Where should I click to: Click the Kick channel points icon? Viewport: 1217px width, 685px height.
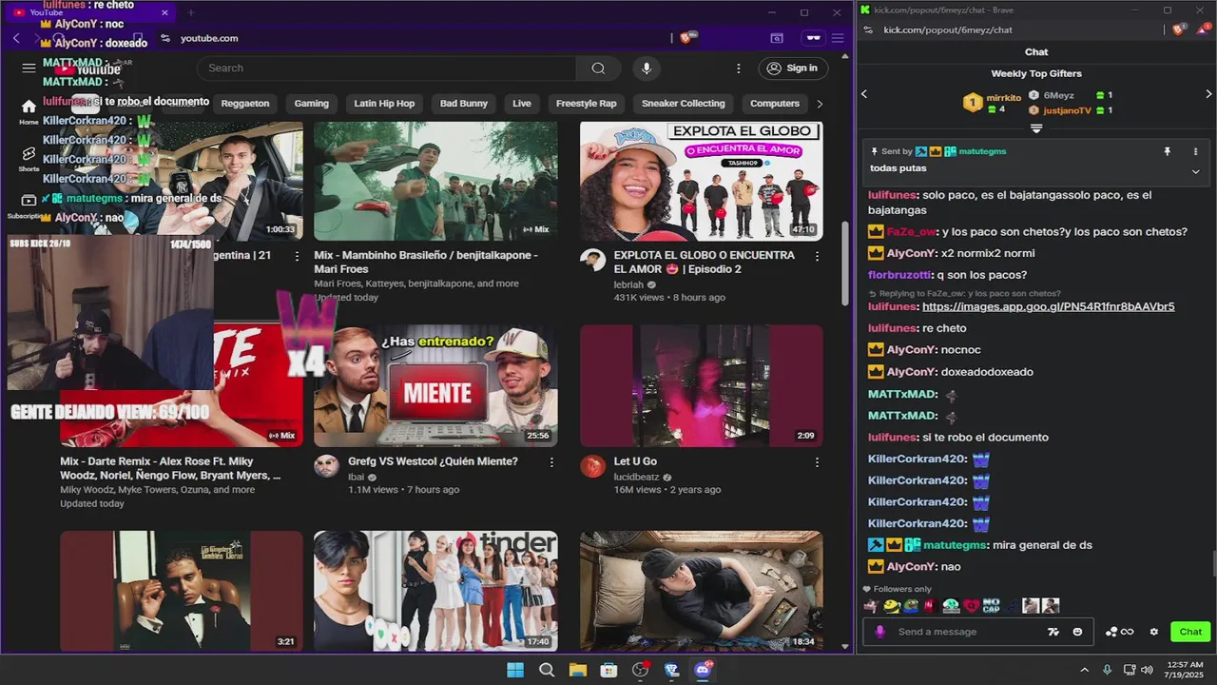(x=1120, y=632)
